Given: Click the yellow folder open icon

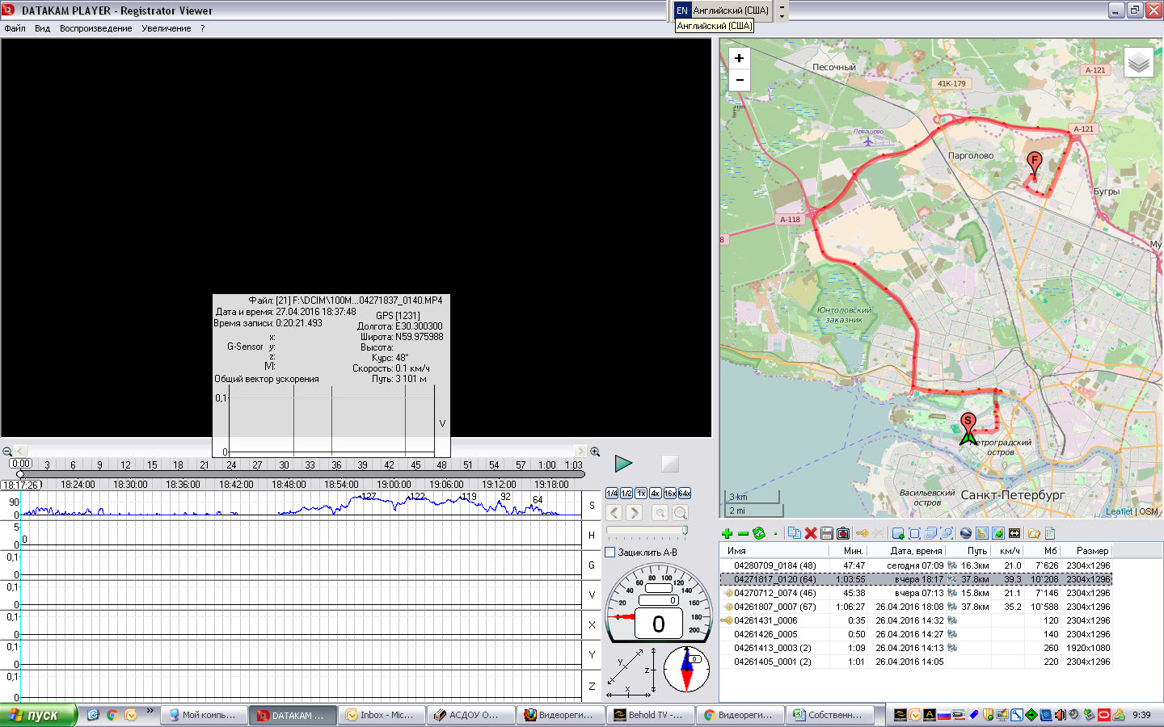Looking at the screenshot, I should (x=1034, y=533).
